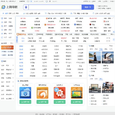Click the orange desktop wallpaper software icon

(x=77, y=93)
